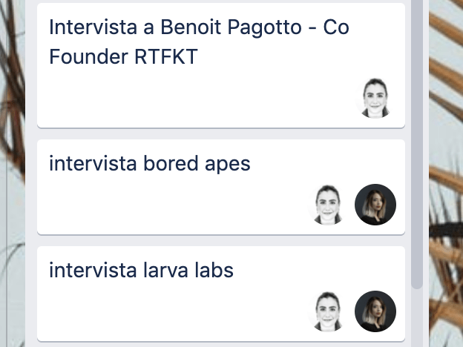
Task: Click empty space left of bored apes avatars
Action: coord(171,205)
